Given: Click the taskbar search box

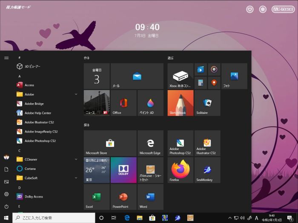Looking at the screenshot, I should (x=54, y=218).
